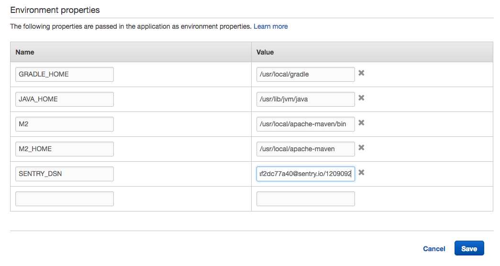Image resolution: width=500 pixels, height=266 pixels.
Task: Click the /usr/lib/jvm/java value field
Action: click(x=306, y=99)
